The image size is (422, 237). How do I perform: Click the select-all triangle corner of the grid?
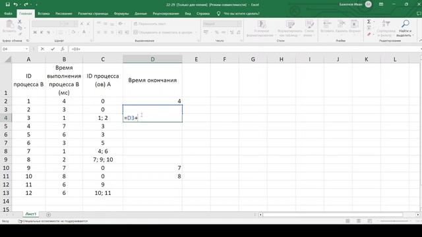[8, 59]
